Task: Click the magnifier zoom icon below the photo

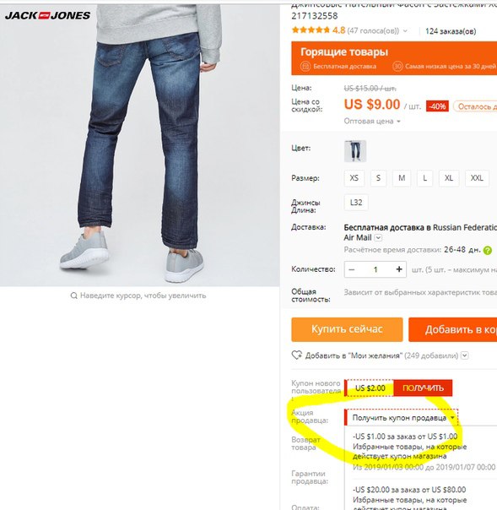Action: [73, 296]
